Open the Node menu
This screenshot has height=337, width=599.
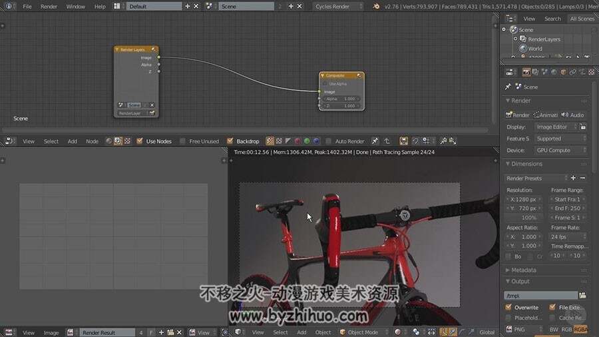[92, 141]
